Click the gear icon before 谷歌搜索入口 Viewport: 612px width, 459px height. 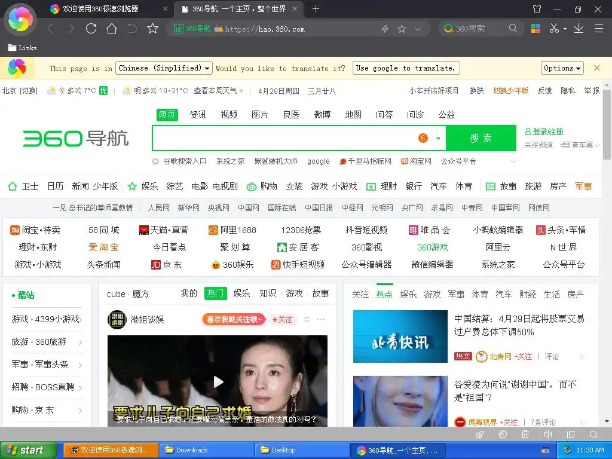pos(155,161)
